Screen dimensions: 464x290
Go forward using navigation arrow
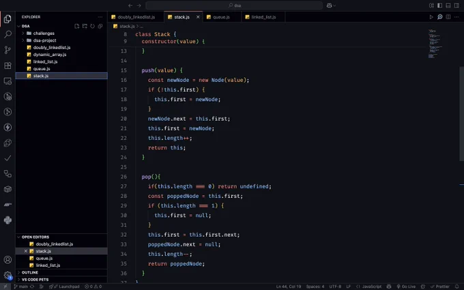139,5
